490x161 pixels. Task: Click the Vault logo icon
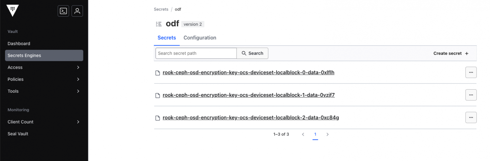[x=13, y=11]
